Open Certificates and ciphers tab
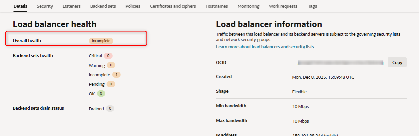420x136 pixels. (x=173, y=6)
